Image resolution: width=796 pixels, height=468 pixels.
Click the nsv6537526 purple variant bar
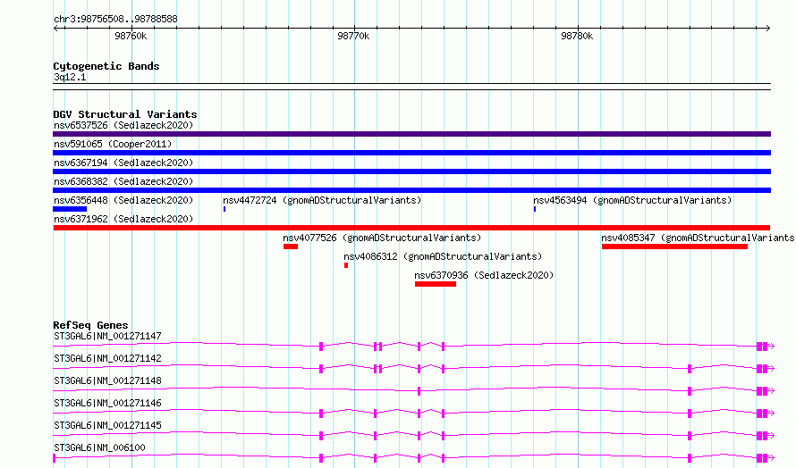point(411,134)
